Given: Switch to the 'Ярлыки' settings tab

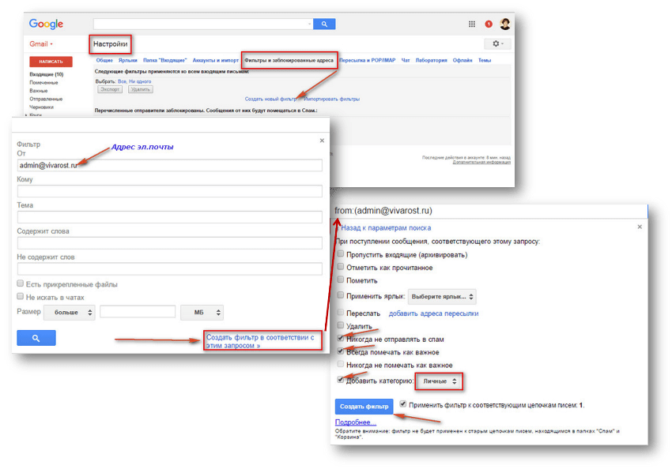Looking at the screenshot, I should 128,60.
